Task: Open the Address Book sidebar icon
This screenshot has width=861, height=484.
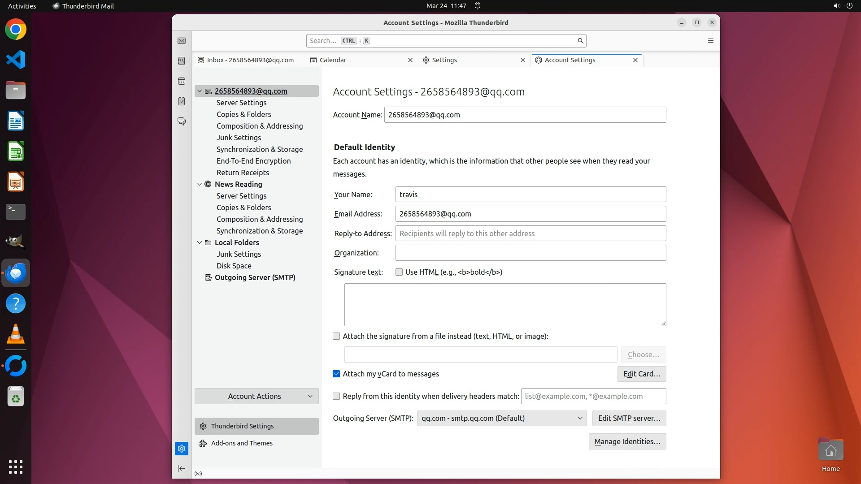Action: click(182, 61)
